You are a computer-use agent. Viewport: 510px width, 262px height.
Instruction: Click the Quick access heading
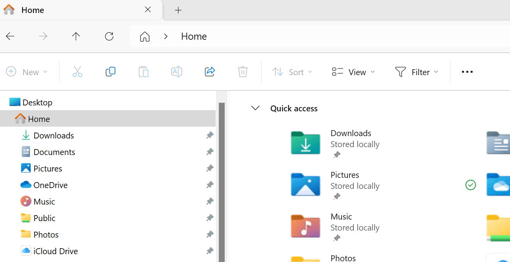click(x=294, y=109)
